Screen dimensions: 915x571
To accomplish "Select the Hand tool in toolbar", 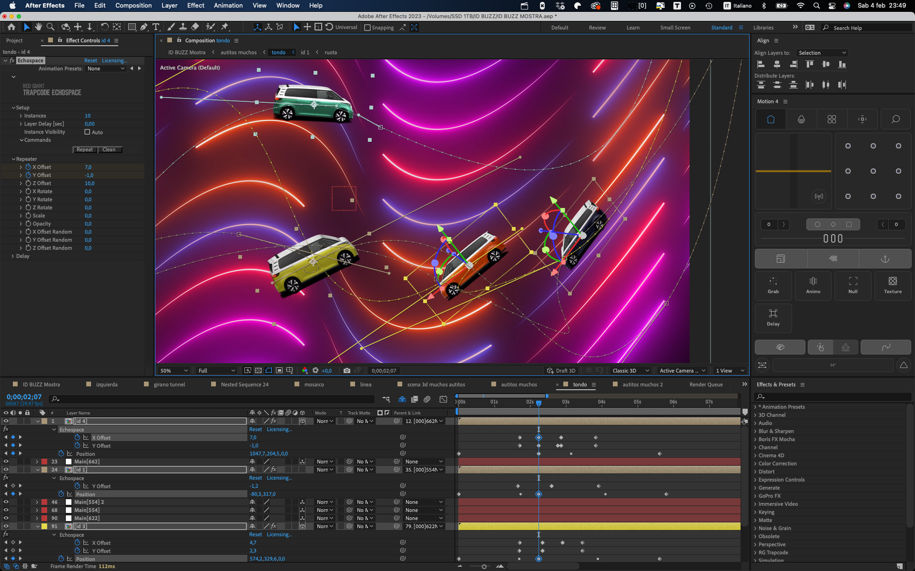I will tap(39, 27).
